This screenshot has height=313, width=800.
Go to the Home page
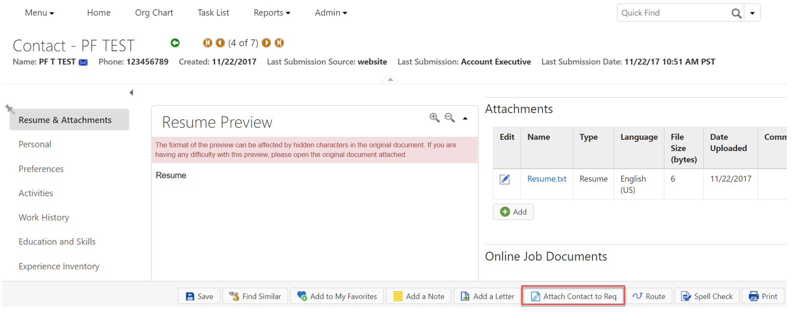[x=99, y=13]
